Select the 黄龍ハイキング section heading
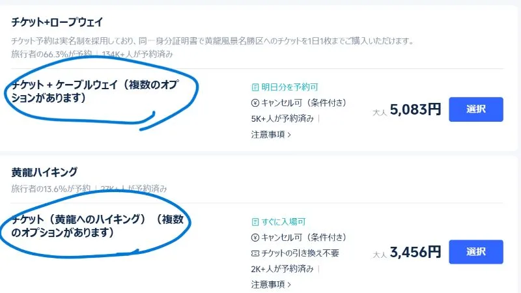 click(x=44, y=173)
